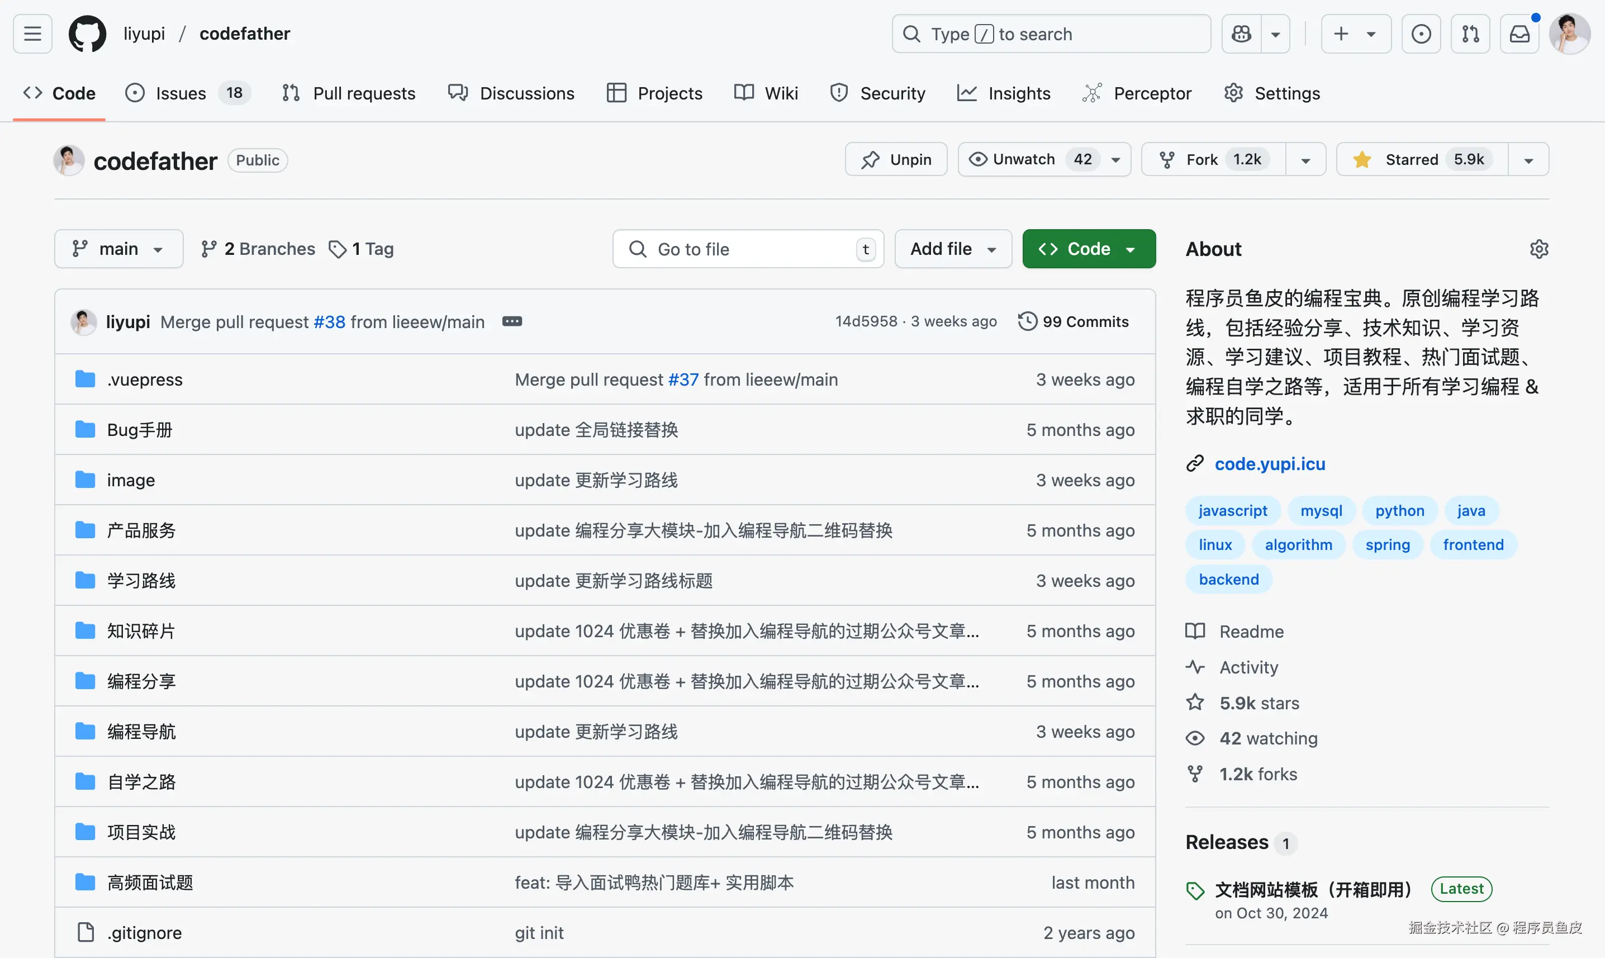Open the issues icon in header

(x=1421, y=34)
